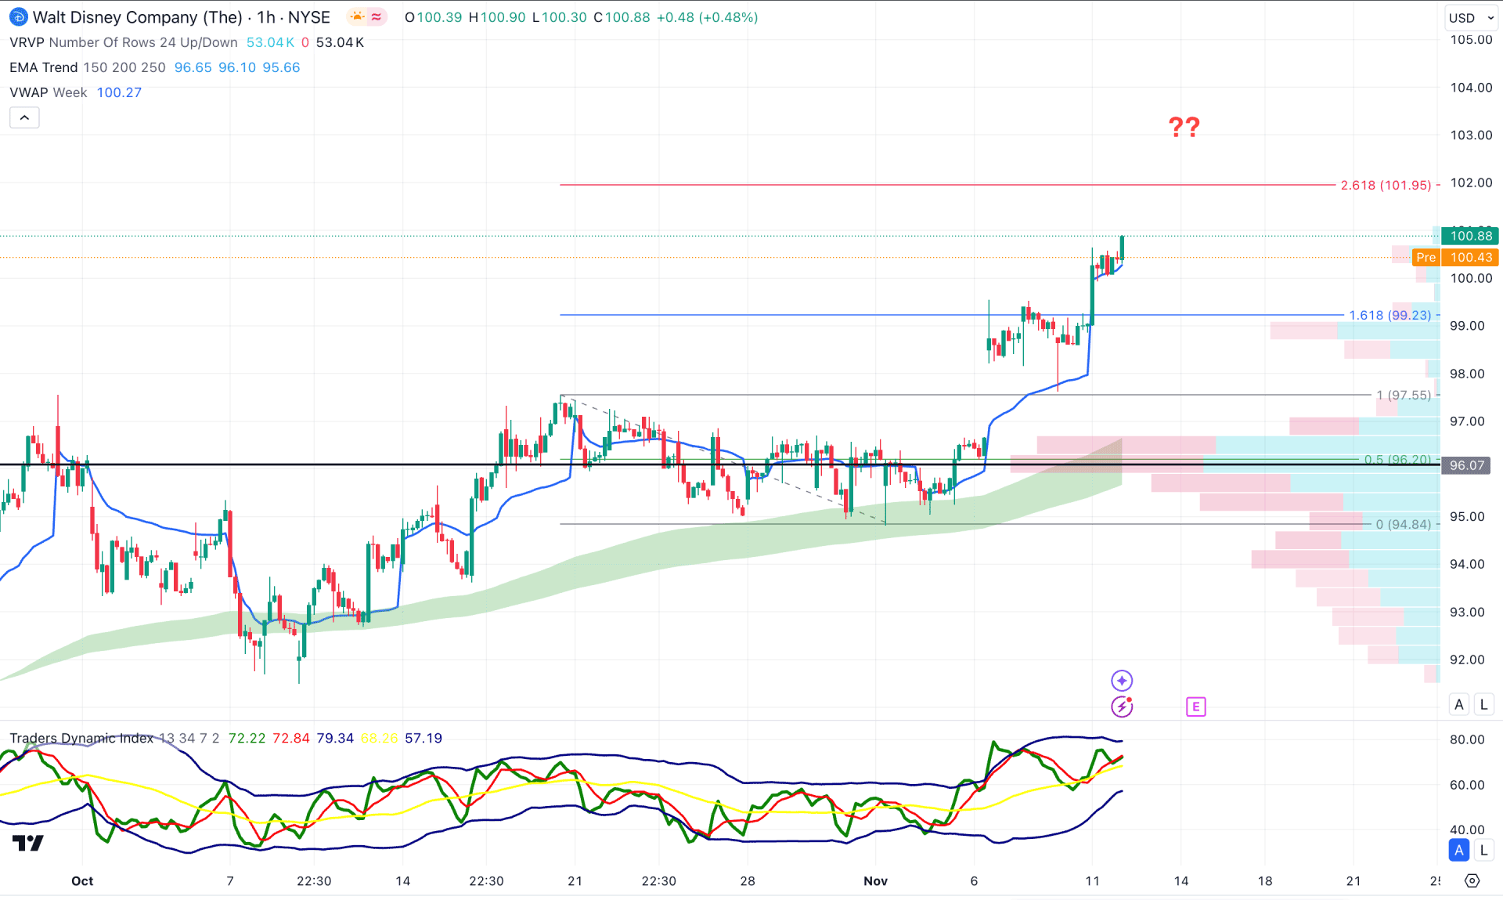Click the change value +0.48 (+0.48%)
This screenshot has height=900, width=1503.
707,17
